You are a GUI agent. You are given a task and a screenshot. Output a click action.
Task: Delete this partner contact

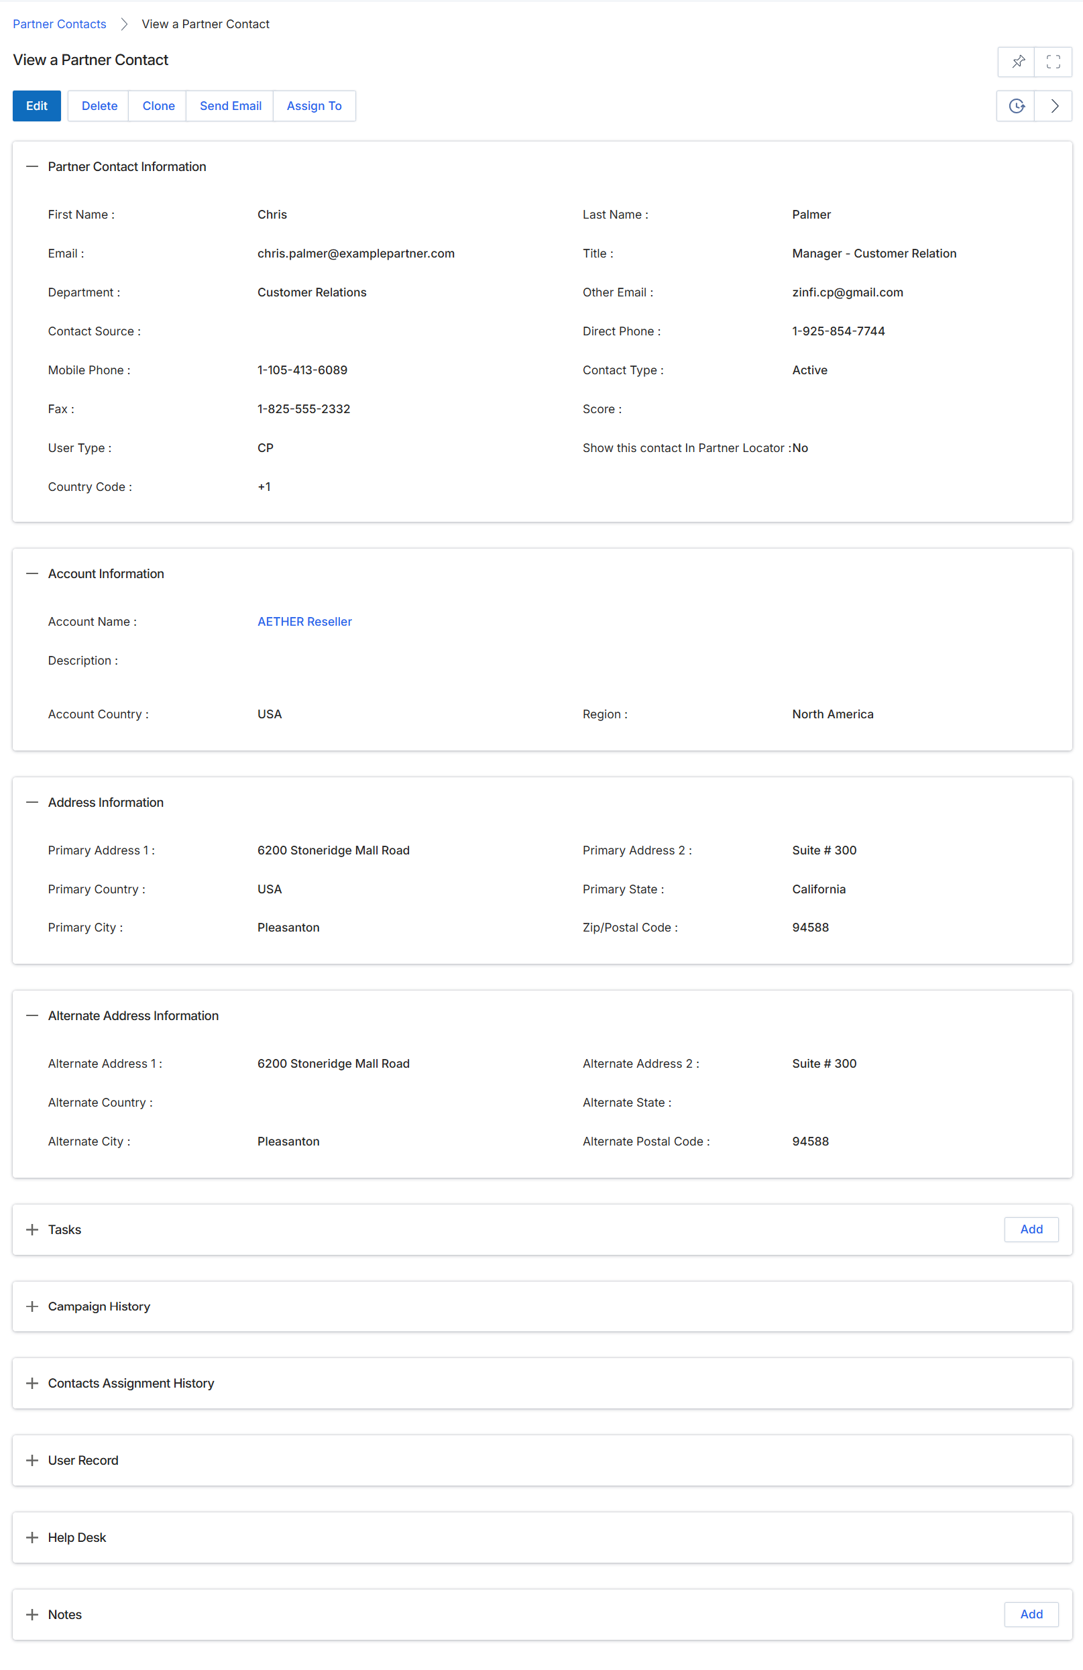(99, 106)
